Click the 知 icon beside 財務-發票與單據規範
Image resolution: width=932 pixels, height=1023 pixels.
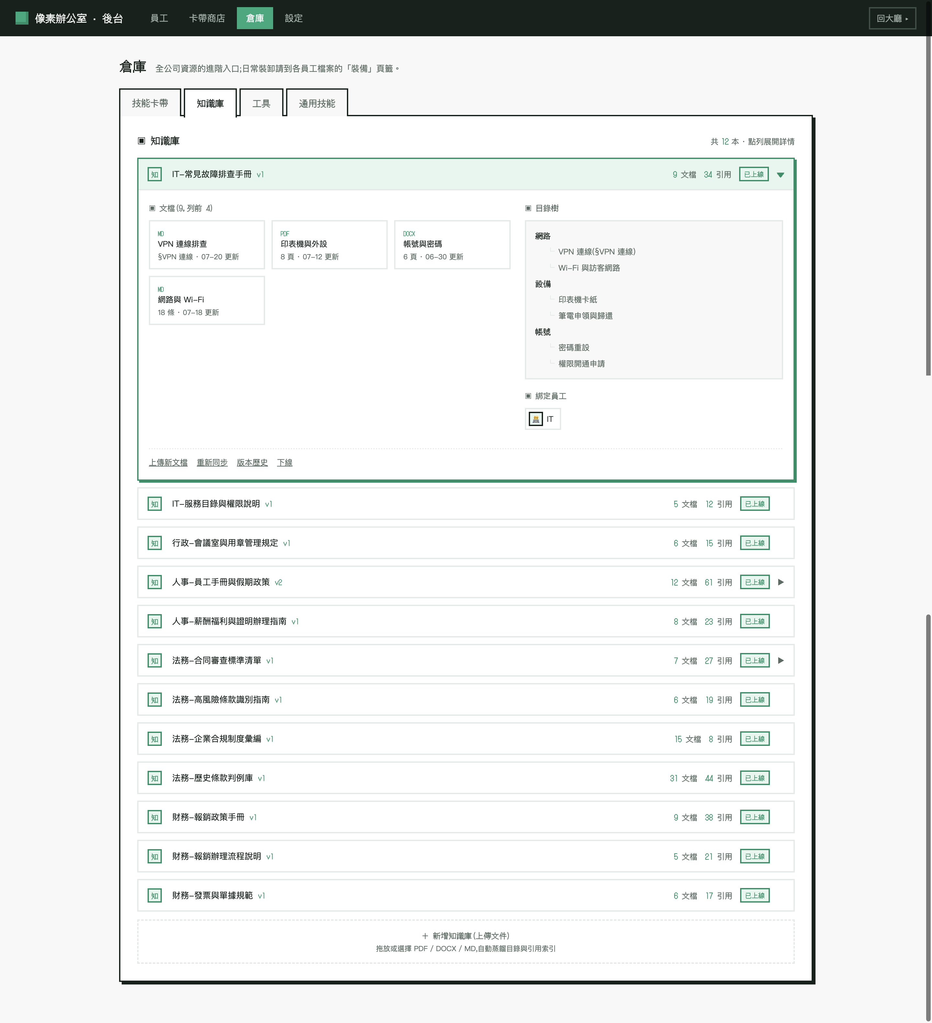[x=155, y=896]
